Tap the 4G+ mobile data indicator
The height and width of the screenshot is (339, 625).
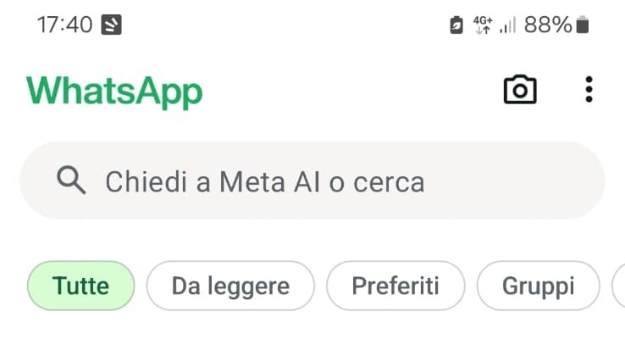point(483,19)
